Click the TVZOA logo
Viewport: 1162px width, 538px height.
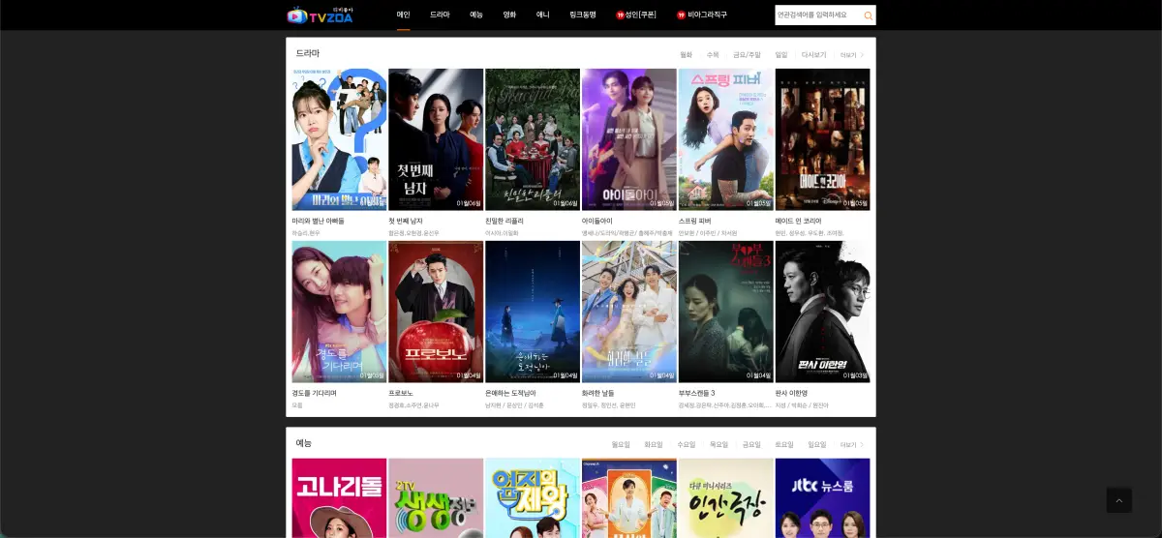click(321, 15)
